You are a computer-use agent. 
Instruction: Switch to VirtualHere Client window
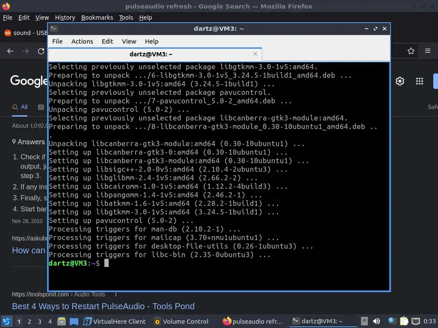[114, 322]
